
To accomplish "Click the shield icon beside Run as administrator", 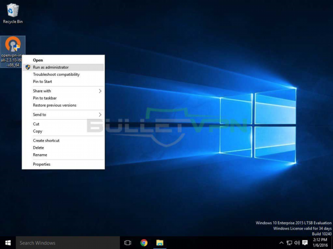I will point(28,67).
